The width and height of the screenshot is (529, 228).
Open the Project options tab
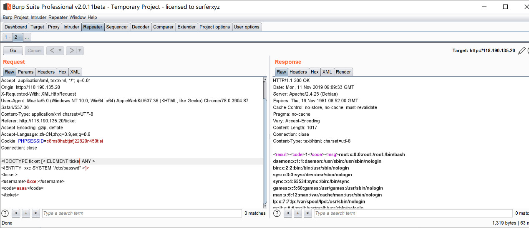[215, 27]
